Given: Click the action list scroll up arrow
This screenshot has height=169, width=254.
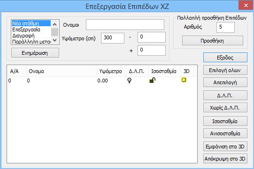Looking at the screenshot, I should [55, 24].
